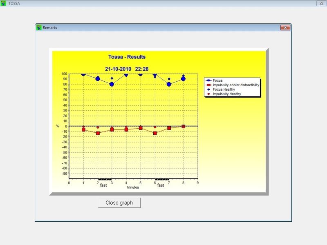This screenshot has height=245, width=327.
Task: Click the red Impulsivity marker at minute 6
Action: (155, 133)
